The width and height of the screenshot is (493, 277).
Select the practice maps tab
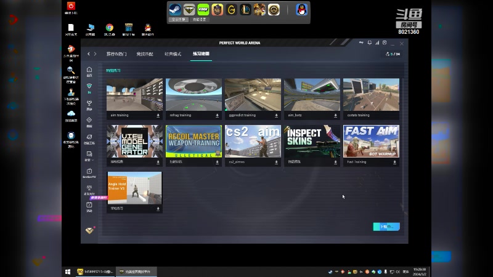click(x=201, y=54)
